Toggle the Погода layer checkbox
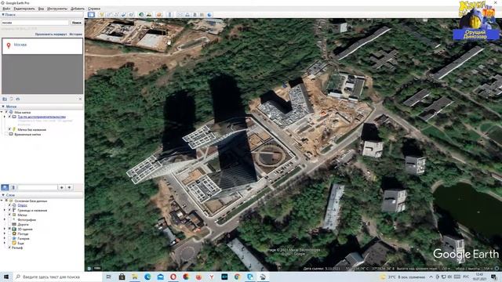502x282 pixels. pyautogui.click(x=9, y=233)
